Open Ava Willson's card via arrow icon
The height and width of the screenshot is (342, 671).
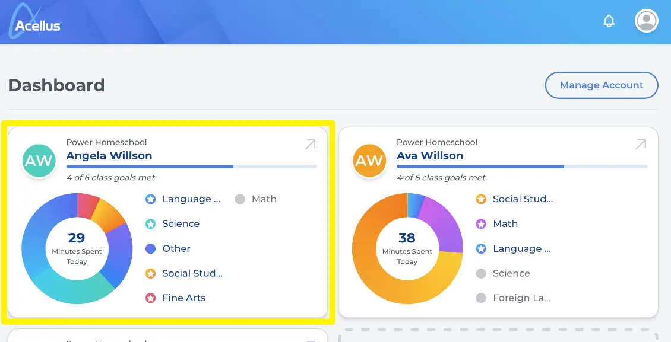click(x=641, y=144)
